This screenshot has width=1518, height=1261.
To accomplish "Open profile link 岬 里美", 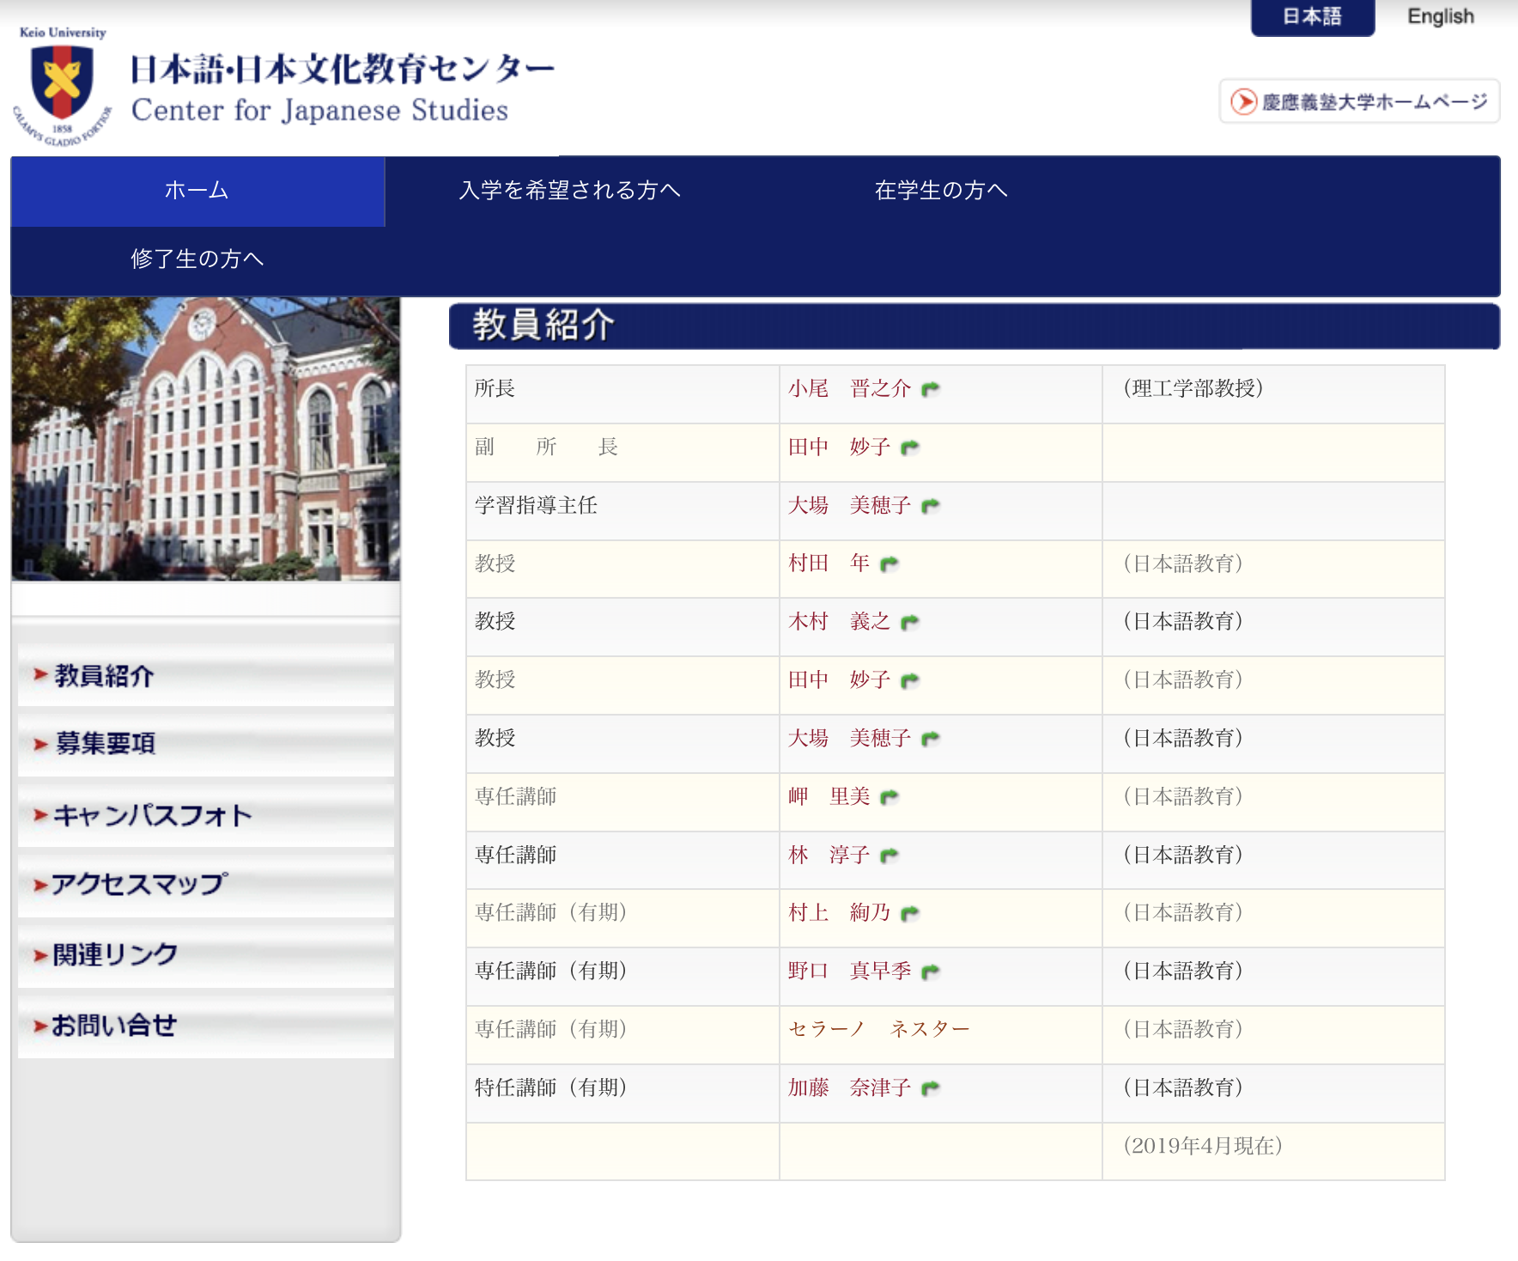I will (829, 796).
